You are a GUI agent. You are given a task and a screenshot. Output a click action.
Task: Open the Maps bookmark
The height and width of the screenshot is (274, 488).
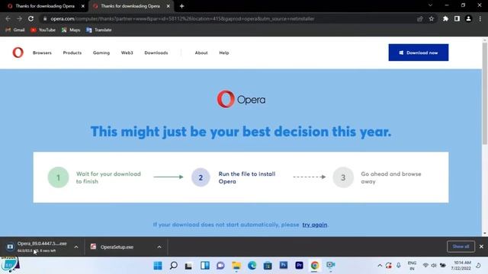71,30
